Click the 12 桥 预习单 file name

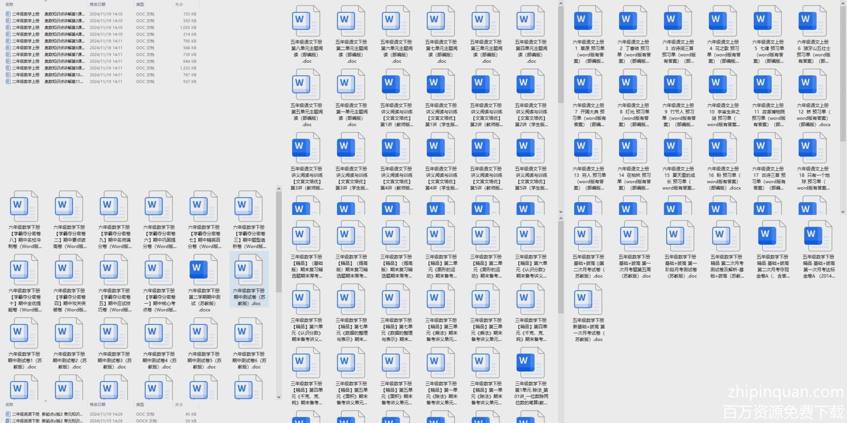(x=813, y=115)
